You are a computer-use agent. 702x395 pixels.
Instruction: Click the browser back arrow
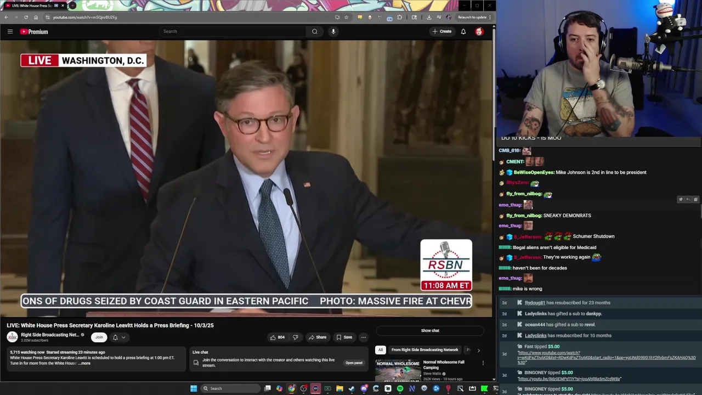pos(6,17)
